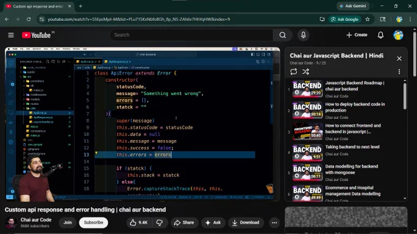This screenshot has height=234, width=417.
Task: Click the video player to pause
Action: tap(142, 124)
